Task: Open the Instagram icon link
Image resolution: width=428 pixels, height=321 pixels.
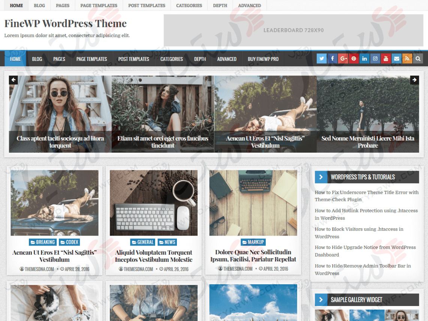Action: (x=375, y=58)
